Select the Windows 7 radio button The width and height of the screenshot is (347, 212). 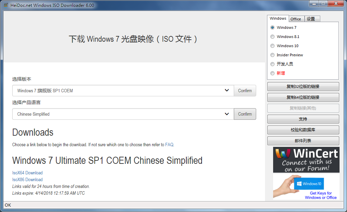[272, 27]
